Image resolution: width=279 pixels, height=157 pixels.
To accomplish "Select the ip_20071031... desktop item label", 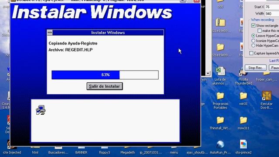I will 151,152.
